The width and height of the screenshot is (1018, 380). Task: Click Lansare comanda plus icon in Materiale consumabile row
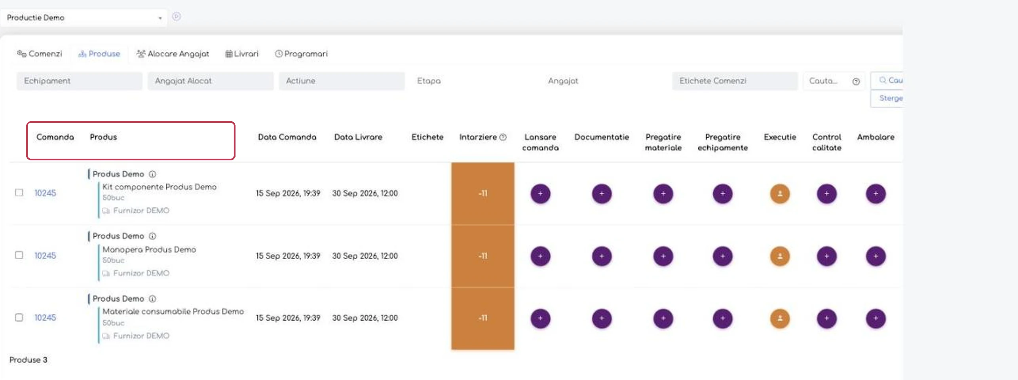[x=540, y=318]
